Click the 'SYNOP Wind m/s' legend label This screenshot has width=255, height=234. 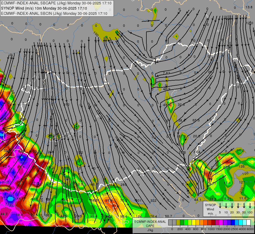(x=210, y=209)
